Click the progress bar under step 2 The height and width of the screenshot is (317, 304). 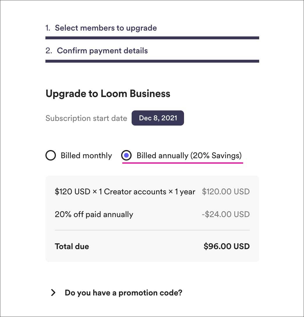point(152,61)
